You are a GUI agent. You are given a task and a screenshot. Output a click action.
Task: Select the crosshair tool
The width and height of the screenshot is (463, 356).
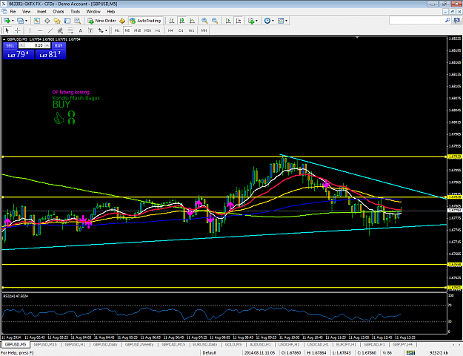tap(18, 30)
